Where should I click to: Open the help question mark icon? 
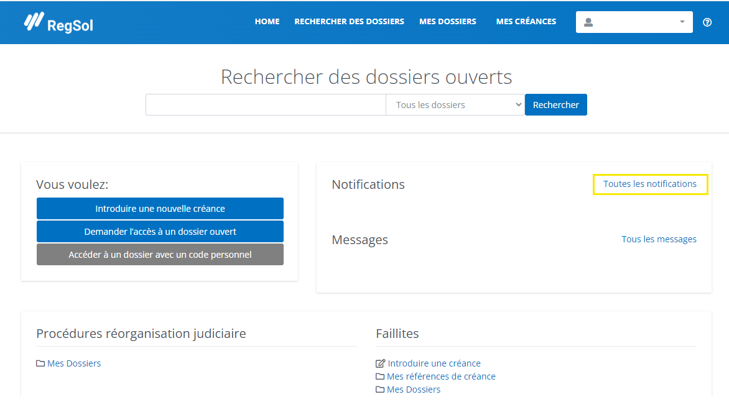pos(707,22)
